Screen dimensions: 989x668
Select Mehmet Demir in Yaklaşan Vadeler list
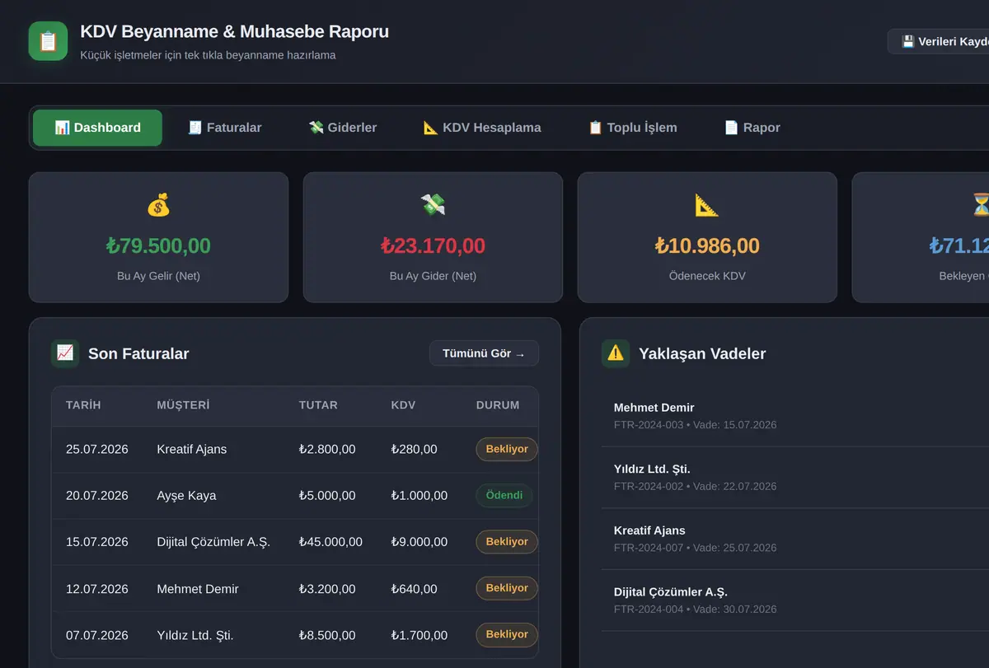(795, 416)
